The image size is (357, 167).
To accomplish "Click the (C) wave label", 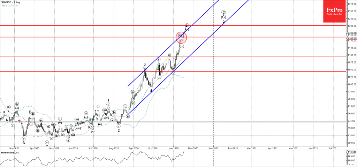I will (223, 17).
